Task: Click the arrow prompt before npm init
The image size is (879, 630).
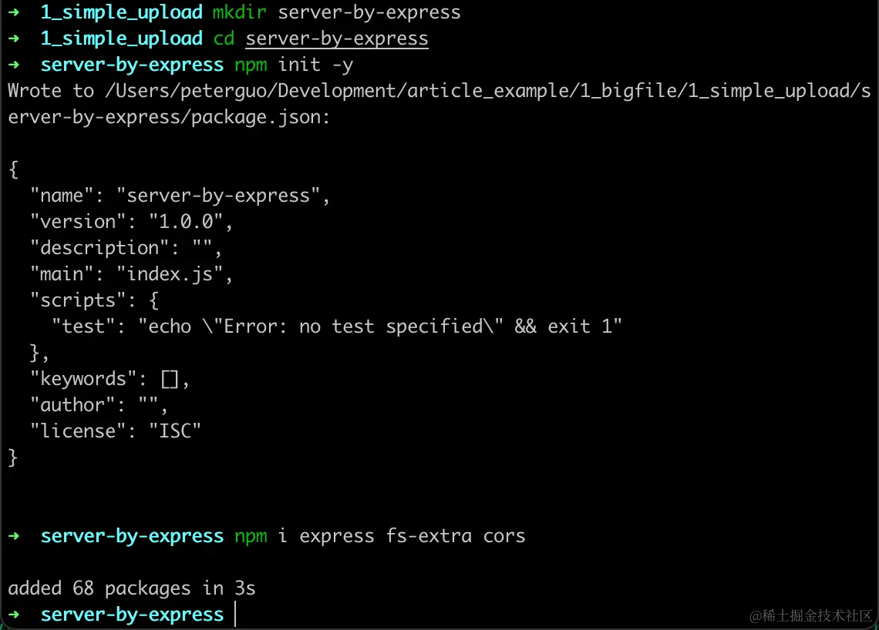Action: point(14,65)
